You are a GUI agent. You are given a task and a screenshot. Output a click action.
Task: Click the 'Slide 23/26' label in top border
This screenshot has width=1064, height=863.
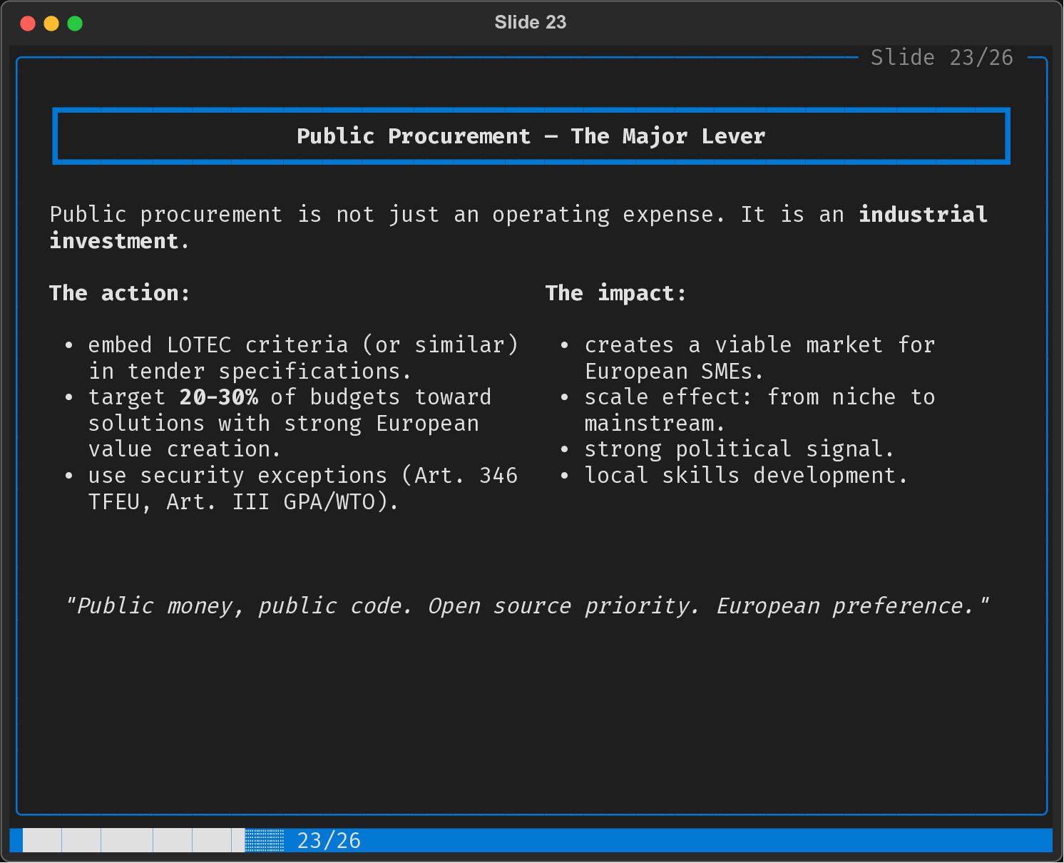click(941, 58)
